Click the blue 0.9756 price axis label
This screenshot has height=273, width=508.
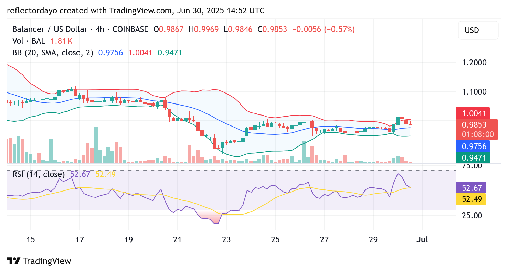pos(473,146)
